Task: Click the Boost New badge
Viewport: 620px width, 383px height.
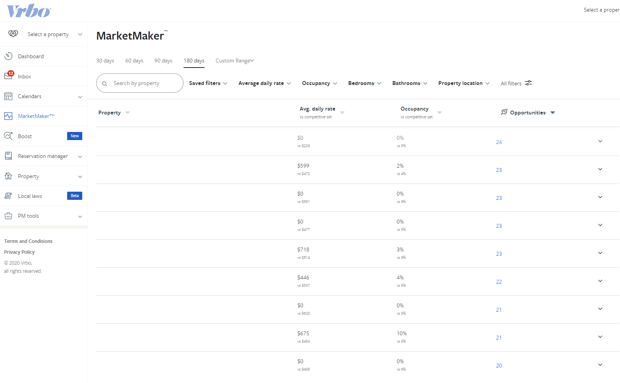Action: [x=75, y=136]
